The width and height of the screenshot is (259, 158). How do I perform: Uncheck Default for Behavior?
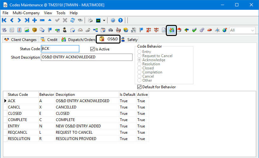click(x=139, y=87)
